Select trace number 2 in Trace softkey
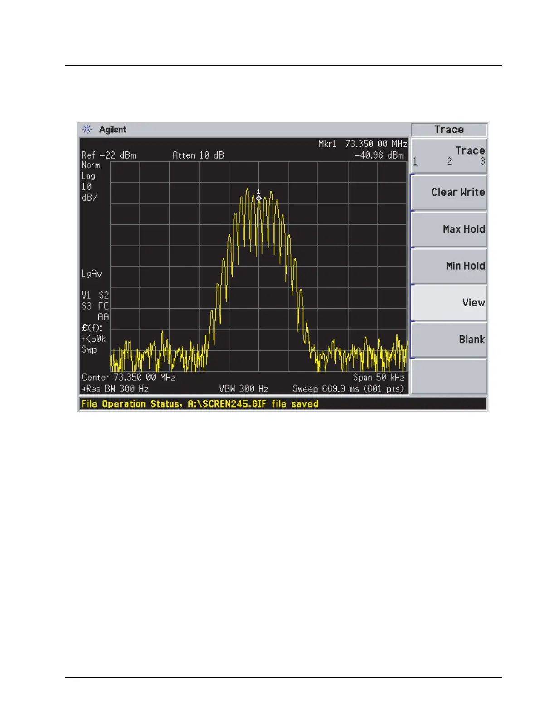This screenshot has height=718, width=555. (449, 162)
